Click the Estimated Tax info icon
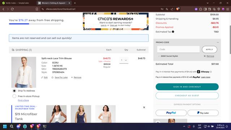 tap(173, 31)
